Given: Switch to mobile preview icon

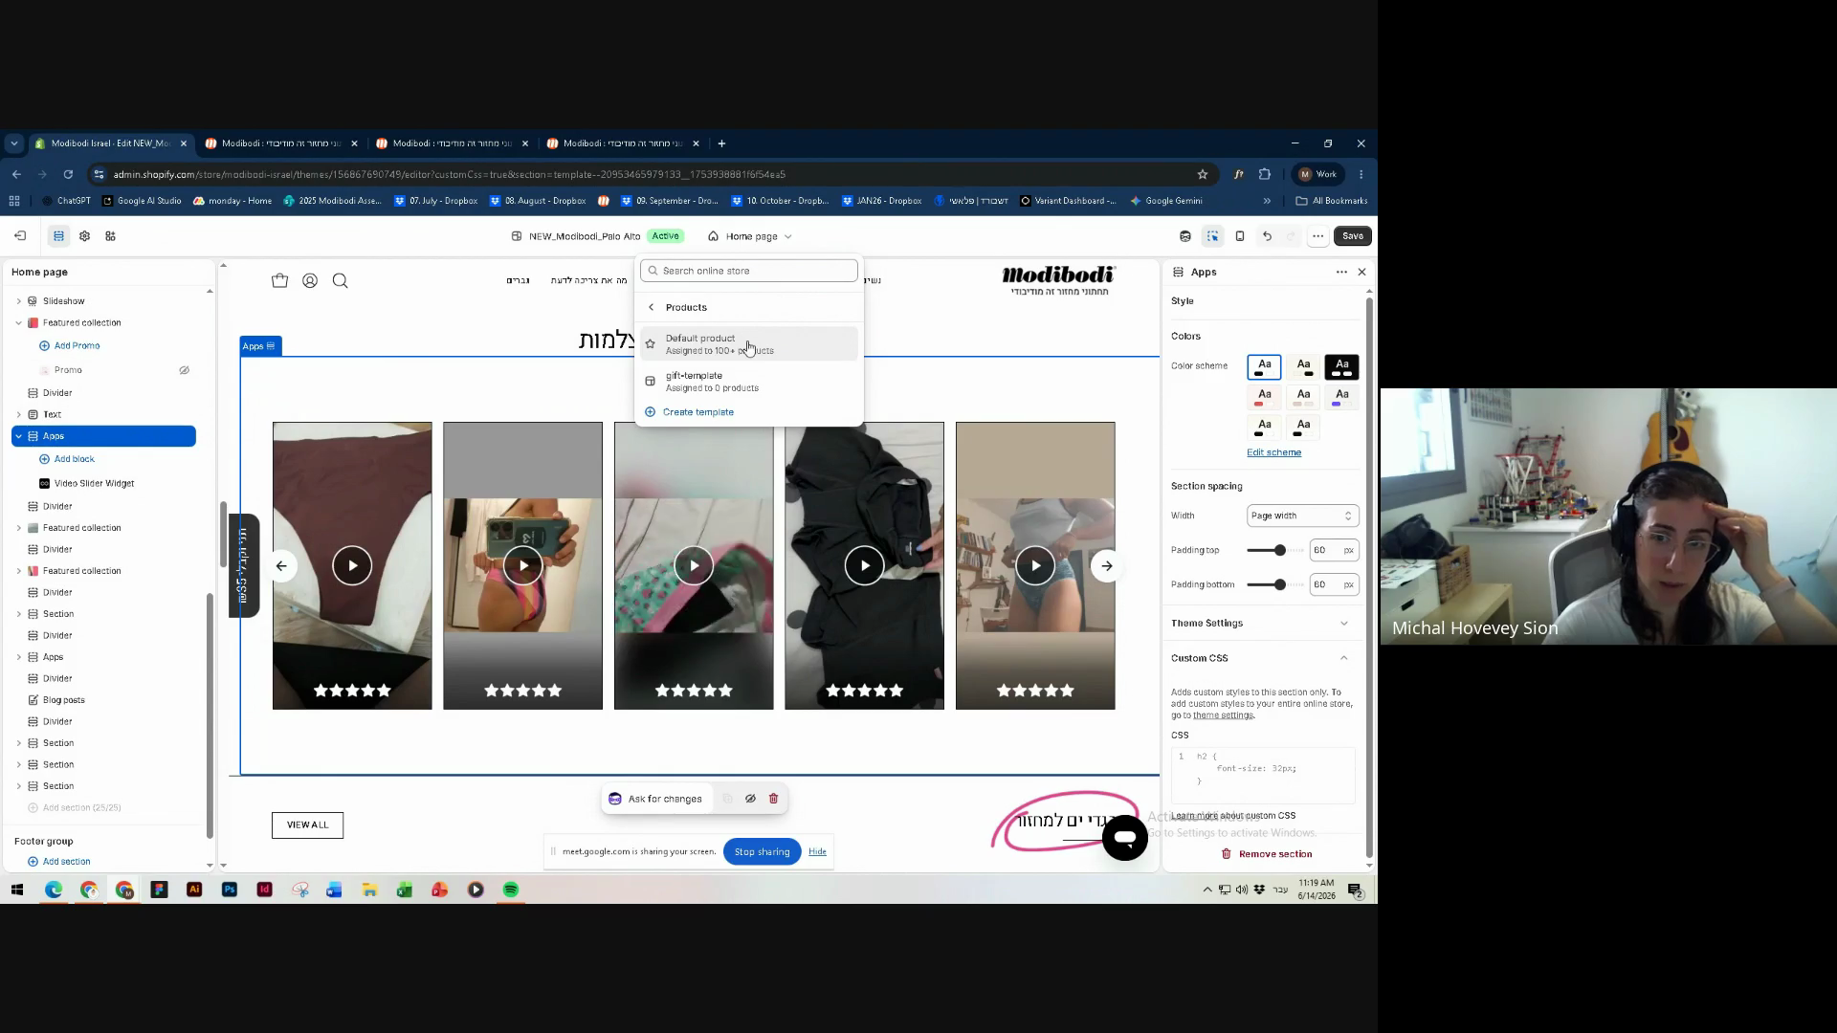Looking at the screenshot, I should (x=1240, y=236).
